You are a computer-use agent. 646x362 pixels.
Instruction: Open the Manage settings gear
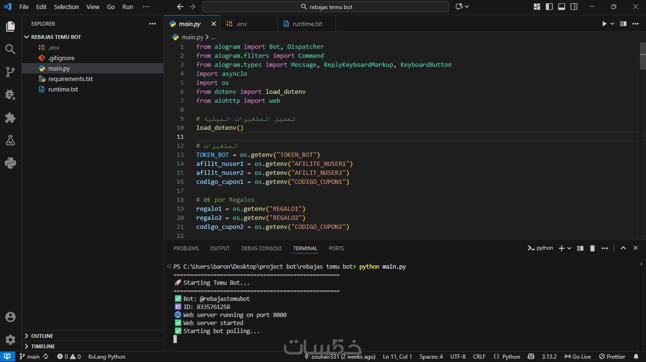point(10,340)
